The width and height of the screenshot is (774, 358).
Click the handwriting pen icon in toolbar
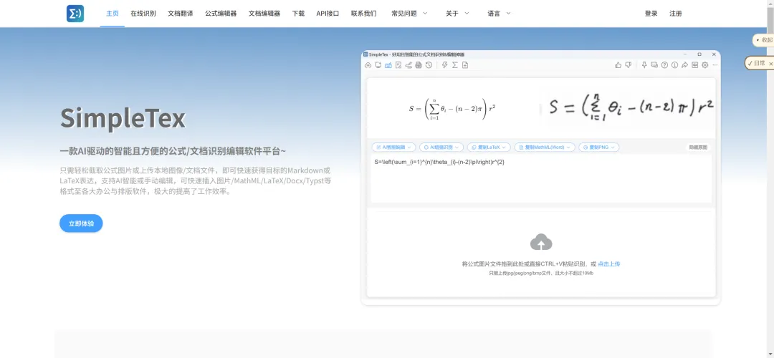point(408,65)
